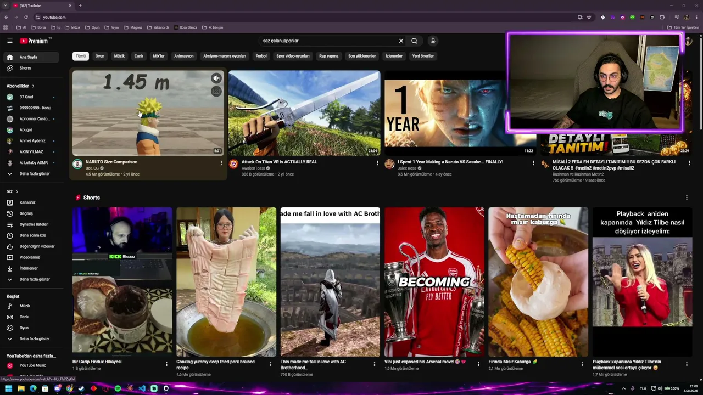Image resolution: width=703 pixels, height=395 pixels.
Task: Open options menu for Attack On Titan VR video
Action: point(377,163)
